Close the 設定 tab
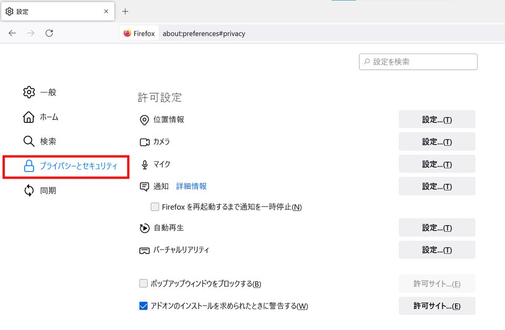505x330 pixels. (106, 12)
